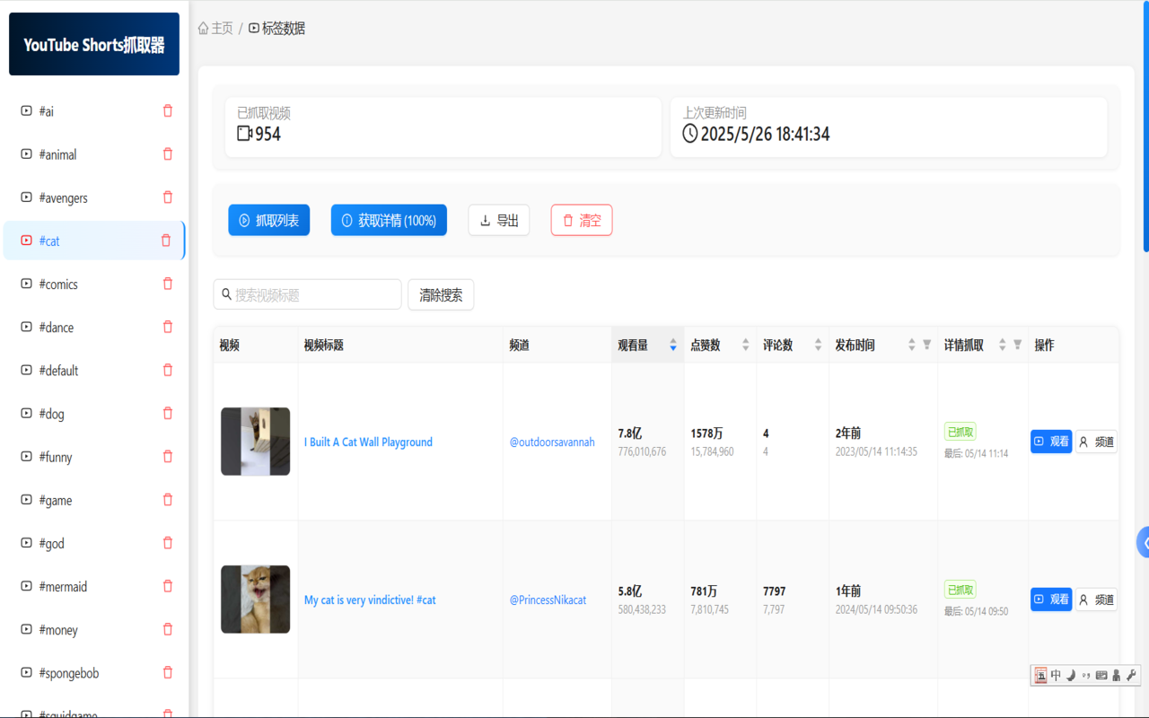Open the filter dropdown on 发布时间 column
This screenshot has width=1149, height=718.
[925, 344]
